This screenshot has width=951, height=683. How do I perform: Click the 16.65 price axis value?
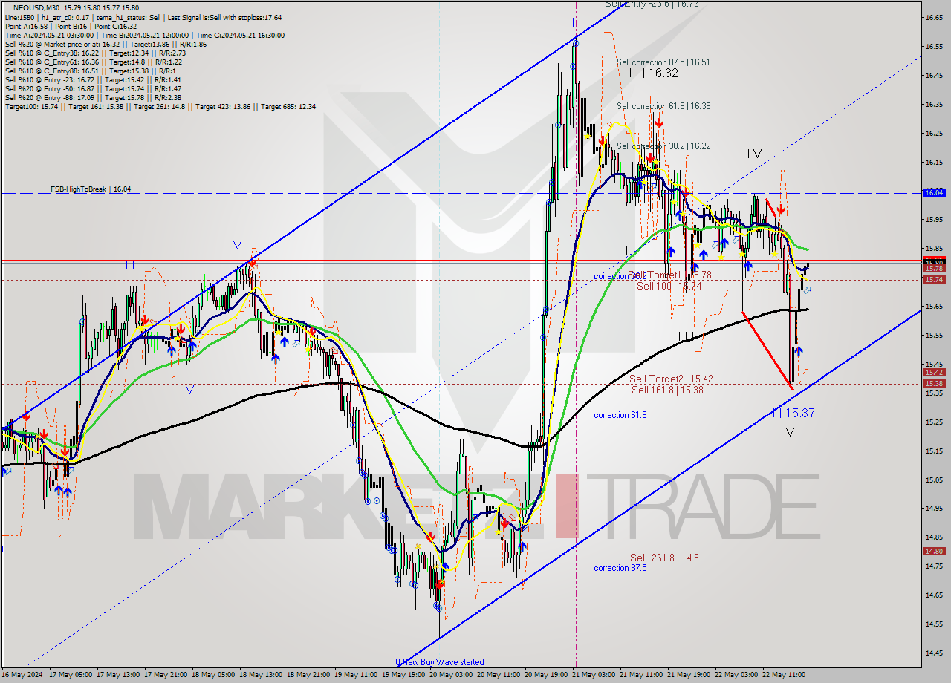[933, 17]
